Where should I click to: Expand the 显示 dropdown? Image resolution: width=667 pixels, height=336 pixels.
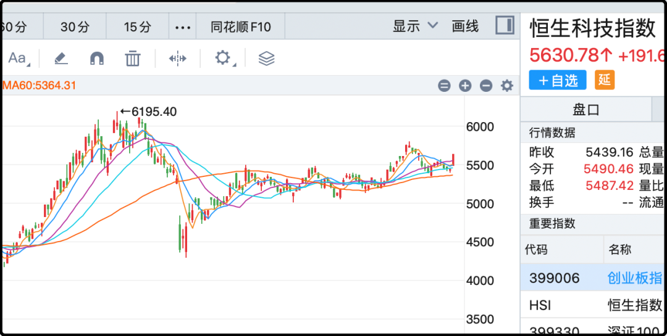click(415, 27)
